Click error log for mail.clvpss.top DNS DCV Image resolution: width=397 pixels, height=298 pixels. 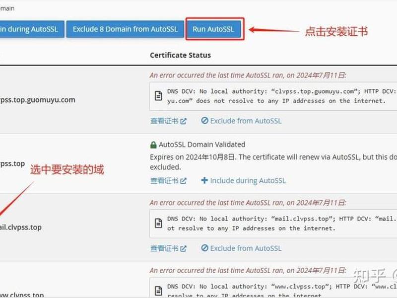(x=273, y=223)
